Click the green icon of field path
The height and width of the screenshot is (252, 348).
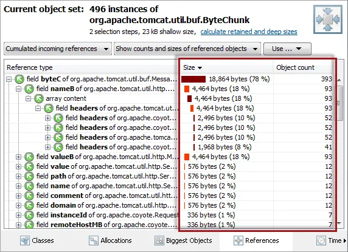tap(29, 176)
